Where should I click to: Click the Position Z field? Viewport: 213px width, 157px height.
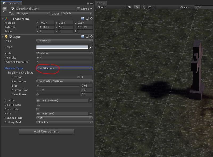point(85,23)
